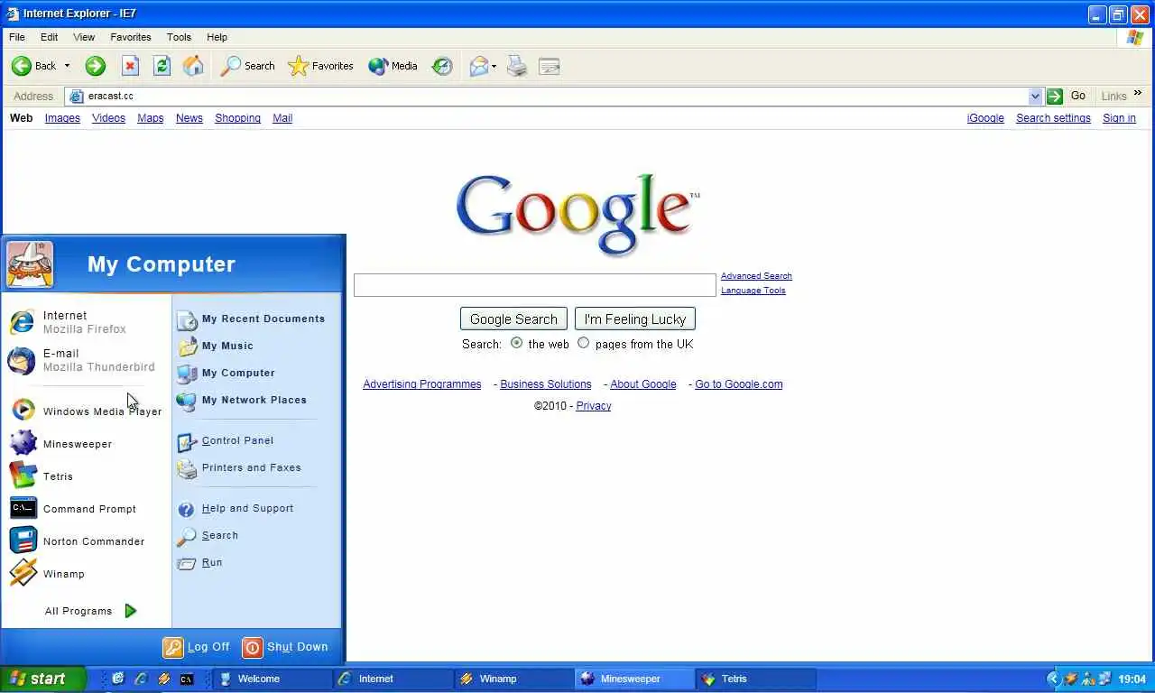This screenshot has height=693, width=1155.
Task: Open Windows Media Player from Start menu
Action: 87,411
